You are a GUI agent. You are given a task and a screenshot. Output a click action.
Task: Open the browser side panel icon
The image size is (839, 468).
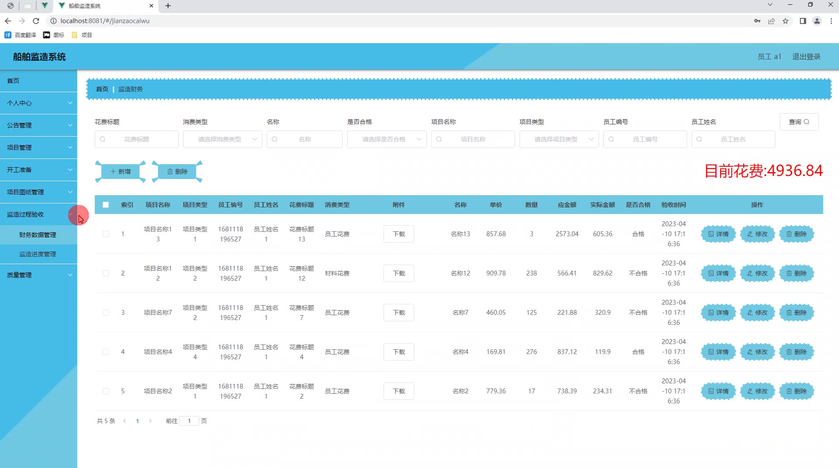[803, 21]
